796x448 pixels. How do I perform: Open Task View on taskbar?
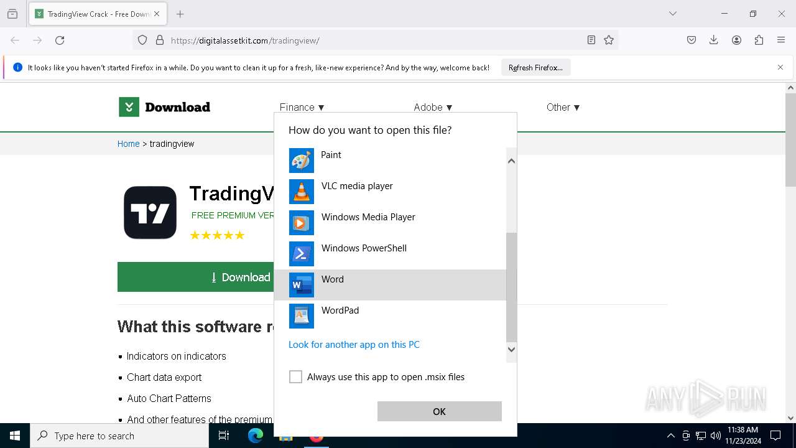(224, 436)
